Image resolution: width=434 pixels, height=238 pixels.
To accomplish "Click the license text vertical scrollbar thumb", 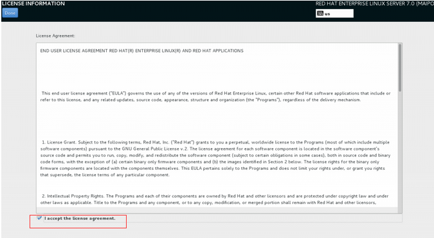I will pos(400,68).
